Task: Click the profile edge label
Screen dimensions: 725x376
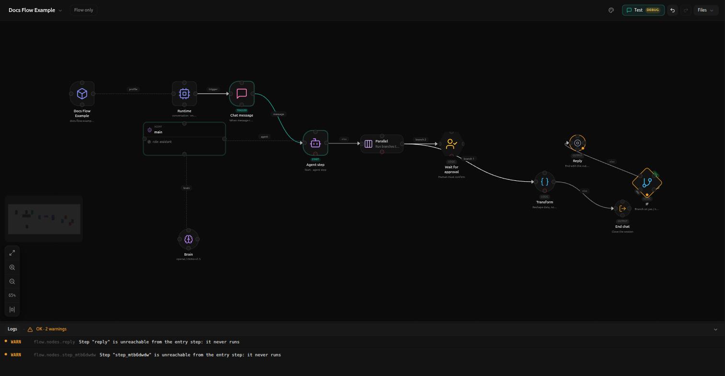Action: [x=133, y=89]
